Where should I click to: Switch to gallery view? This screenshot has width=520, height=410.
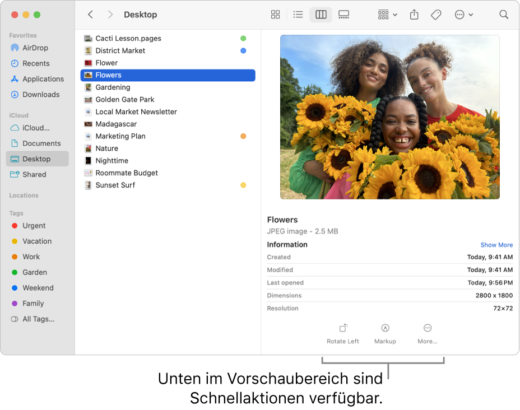343,15
